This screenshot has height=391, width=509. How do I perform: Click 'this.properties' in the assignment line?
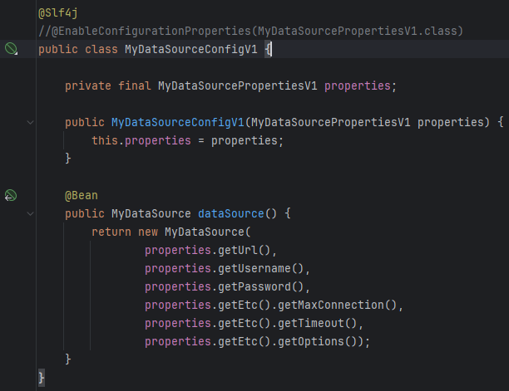pos(141,140)
